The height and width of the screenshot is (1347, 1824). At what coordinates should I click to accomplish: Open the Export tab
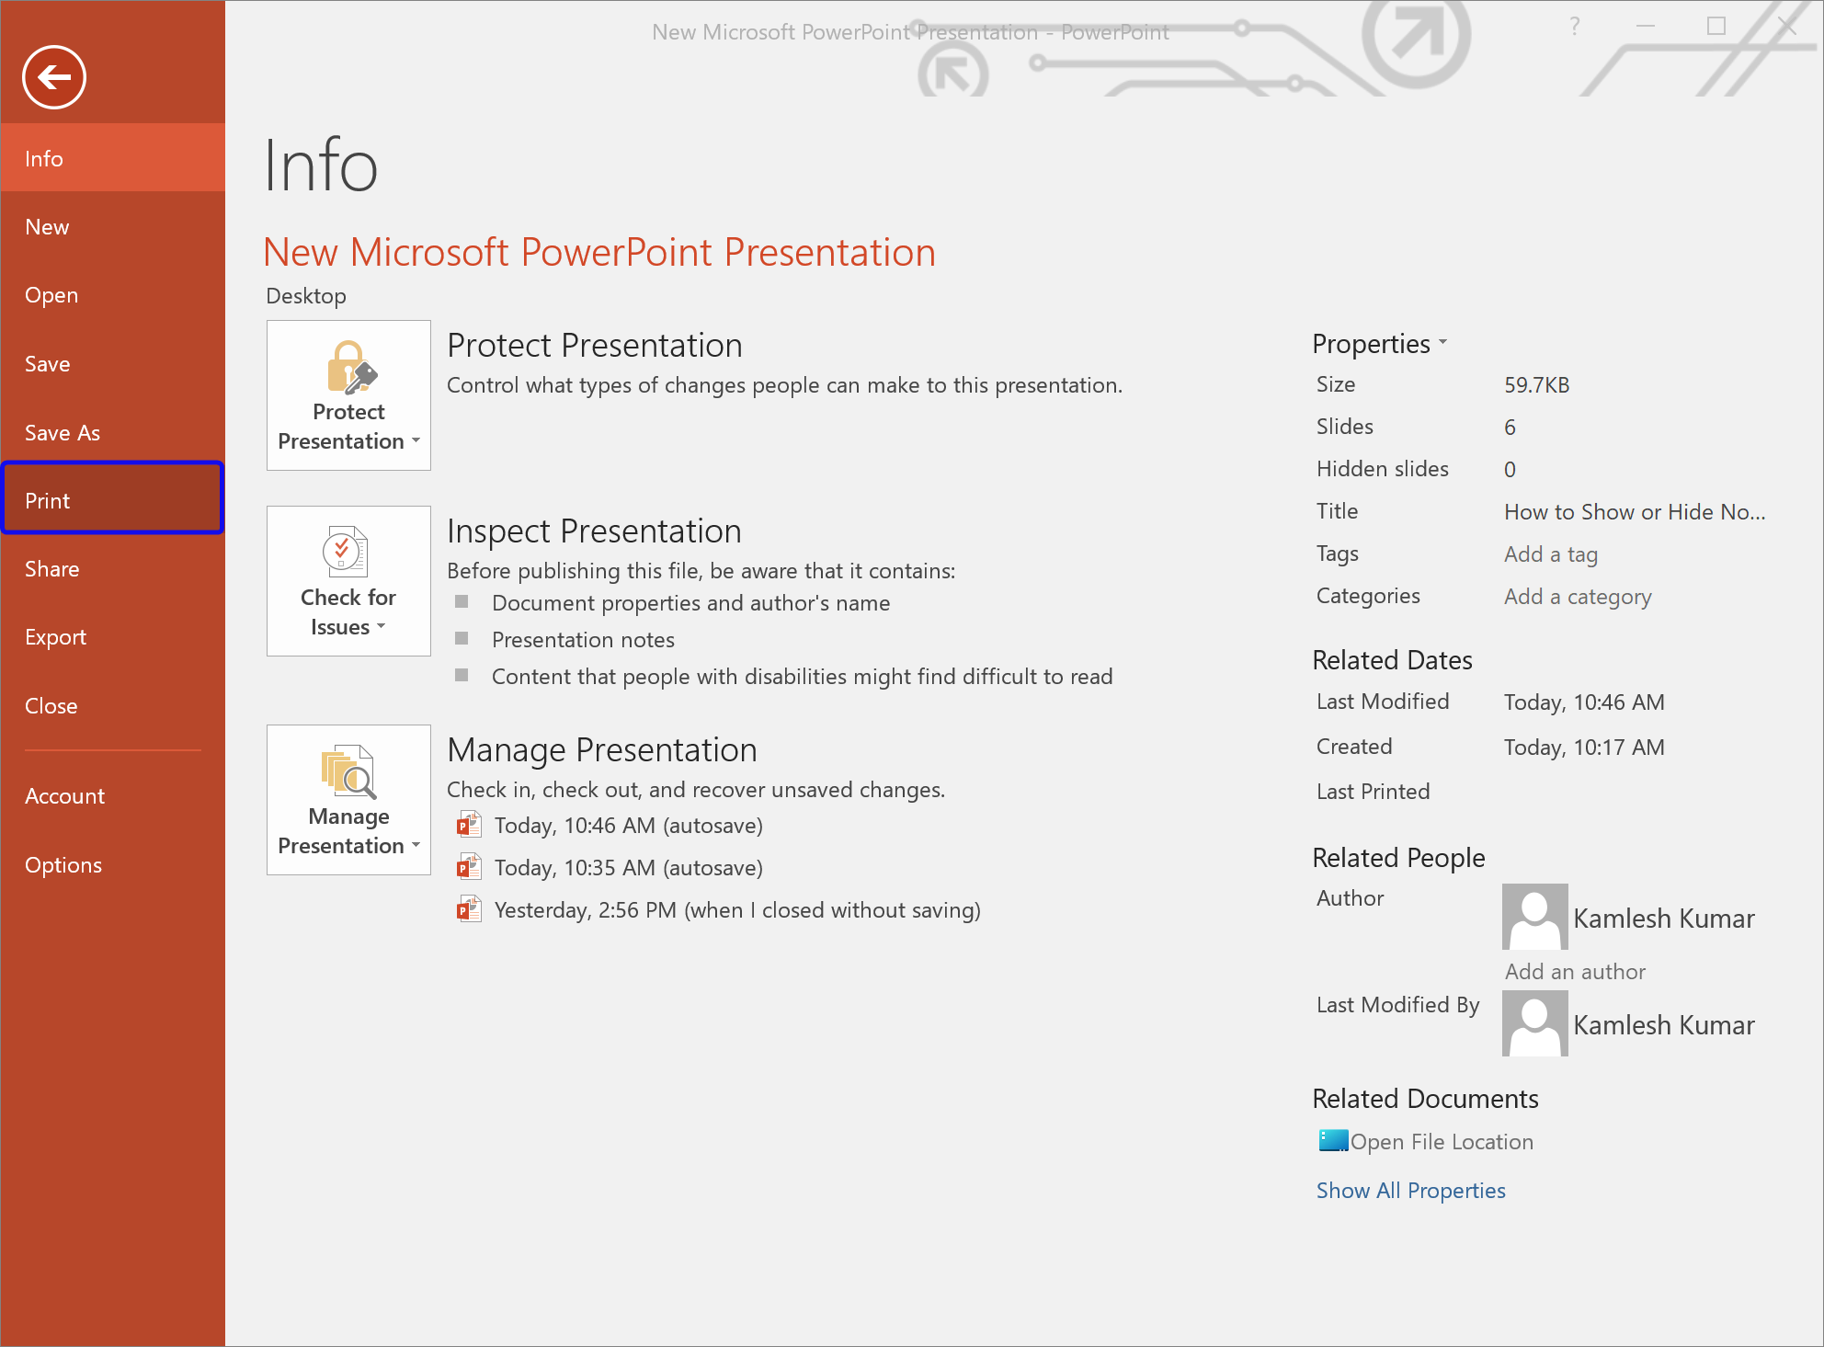pos(113,637)
